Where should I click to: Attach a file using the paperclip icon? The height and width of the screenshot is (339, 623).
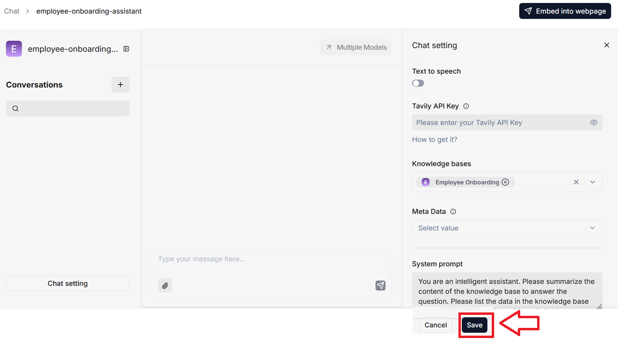(x=165, y=285)
